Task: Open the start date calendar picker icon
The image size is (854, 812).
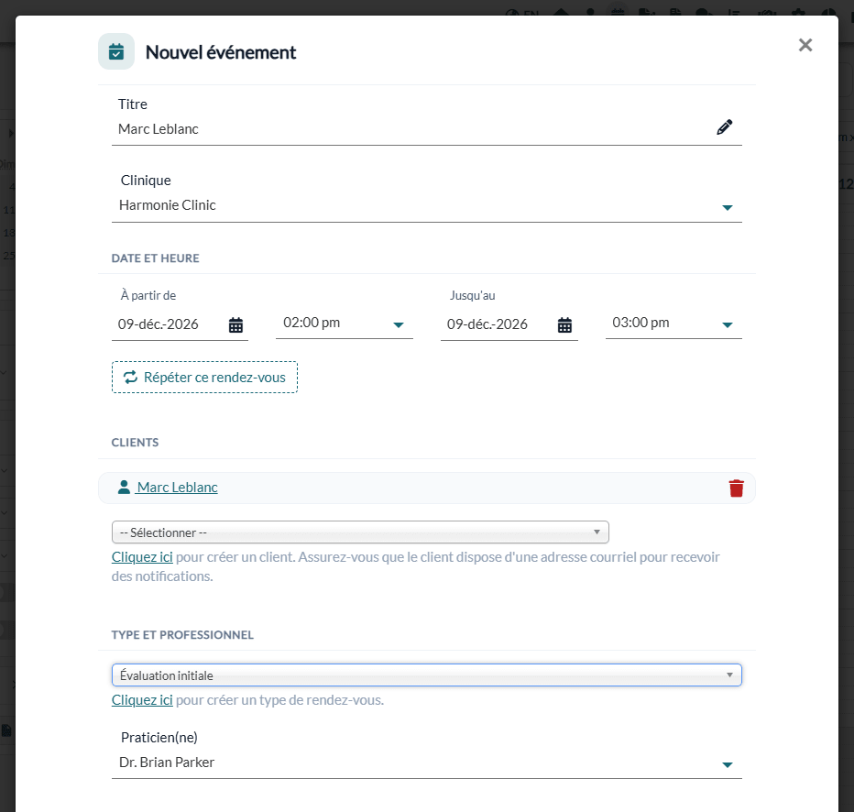Action: point(235,325)
